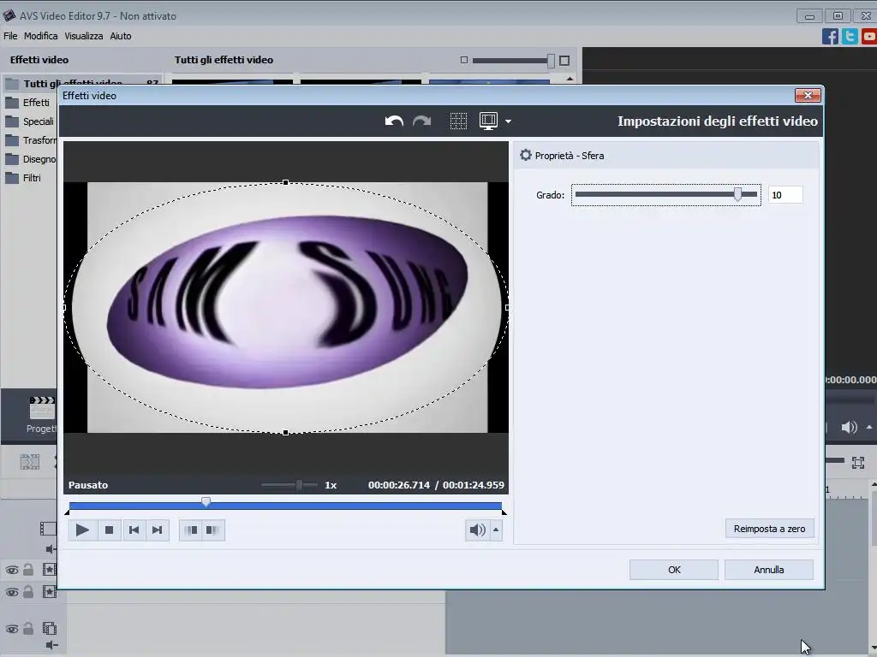
Task: Step to the next frame
Action: tap(158, 530)
